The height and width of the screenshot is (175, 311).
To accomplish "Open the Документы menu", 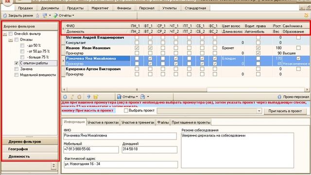I will 50,8.
